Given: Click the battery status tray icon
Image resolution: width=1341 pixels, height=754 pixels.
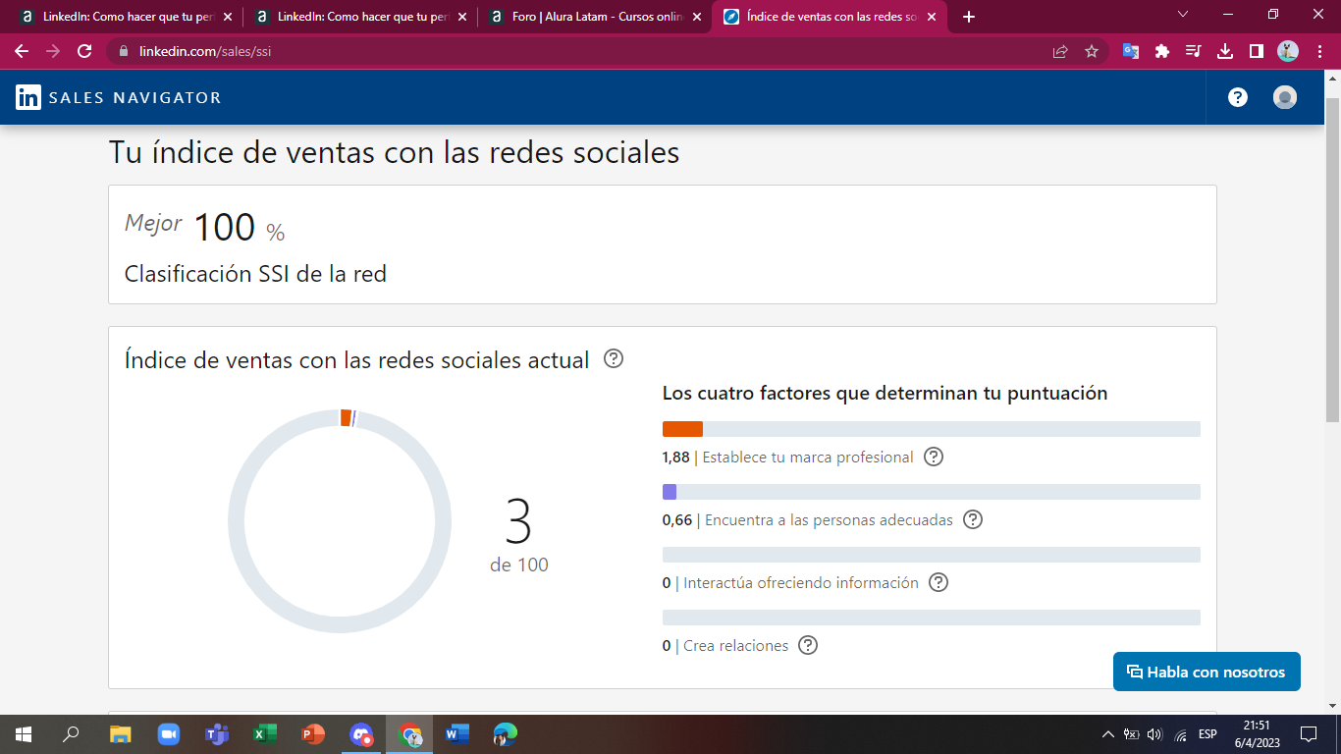Looking at the screenshot, I should (1131, 734).
